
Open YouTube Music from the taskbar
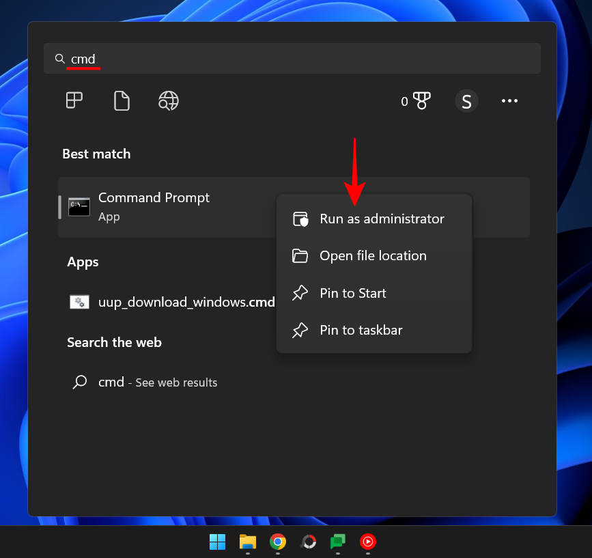click(368, 542)
